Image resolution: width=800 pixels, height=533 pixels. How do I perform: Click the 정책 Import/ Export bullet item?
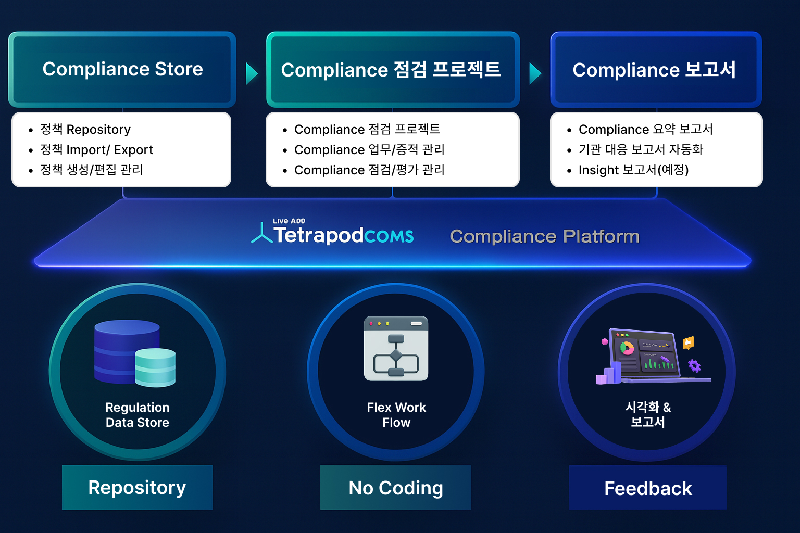91,149
